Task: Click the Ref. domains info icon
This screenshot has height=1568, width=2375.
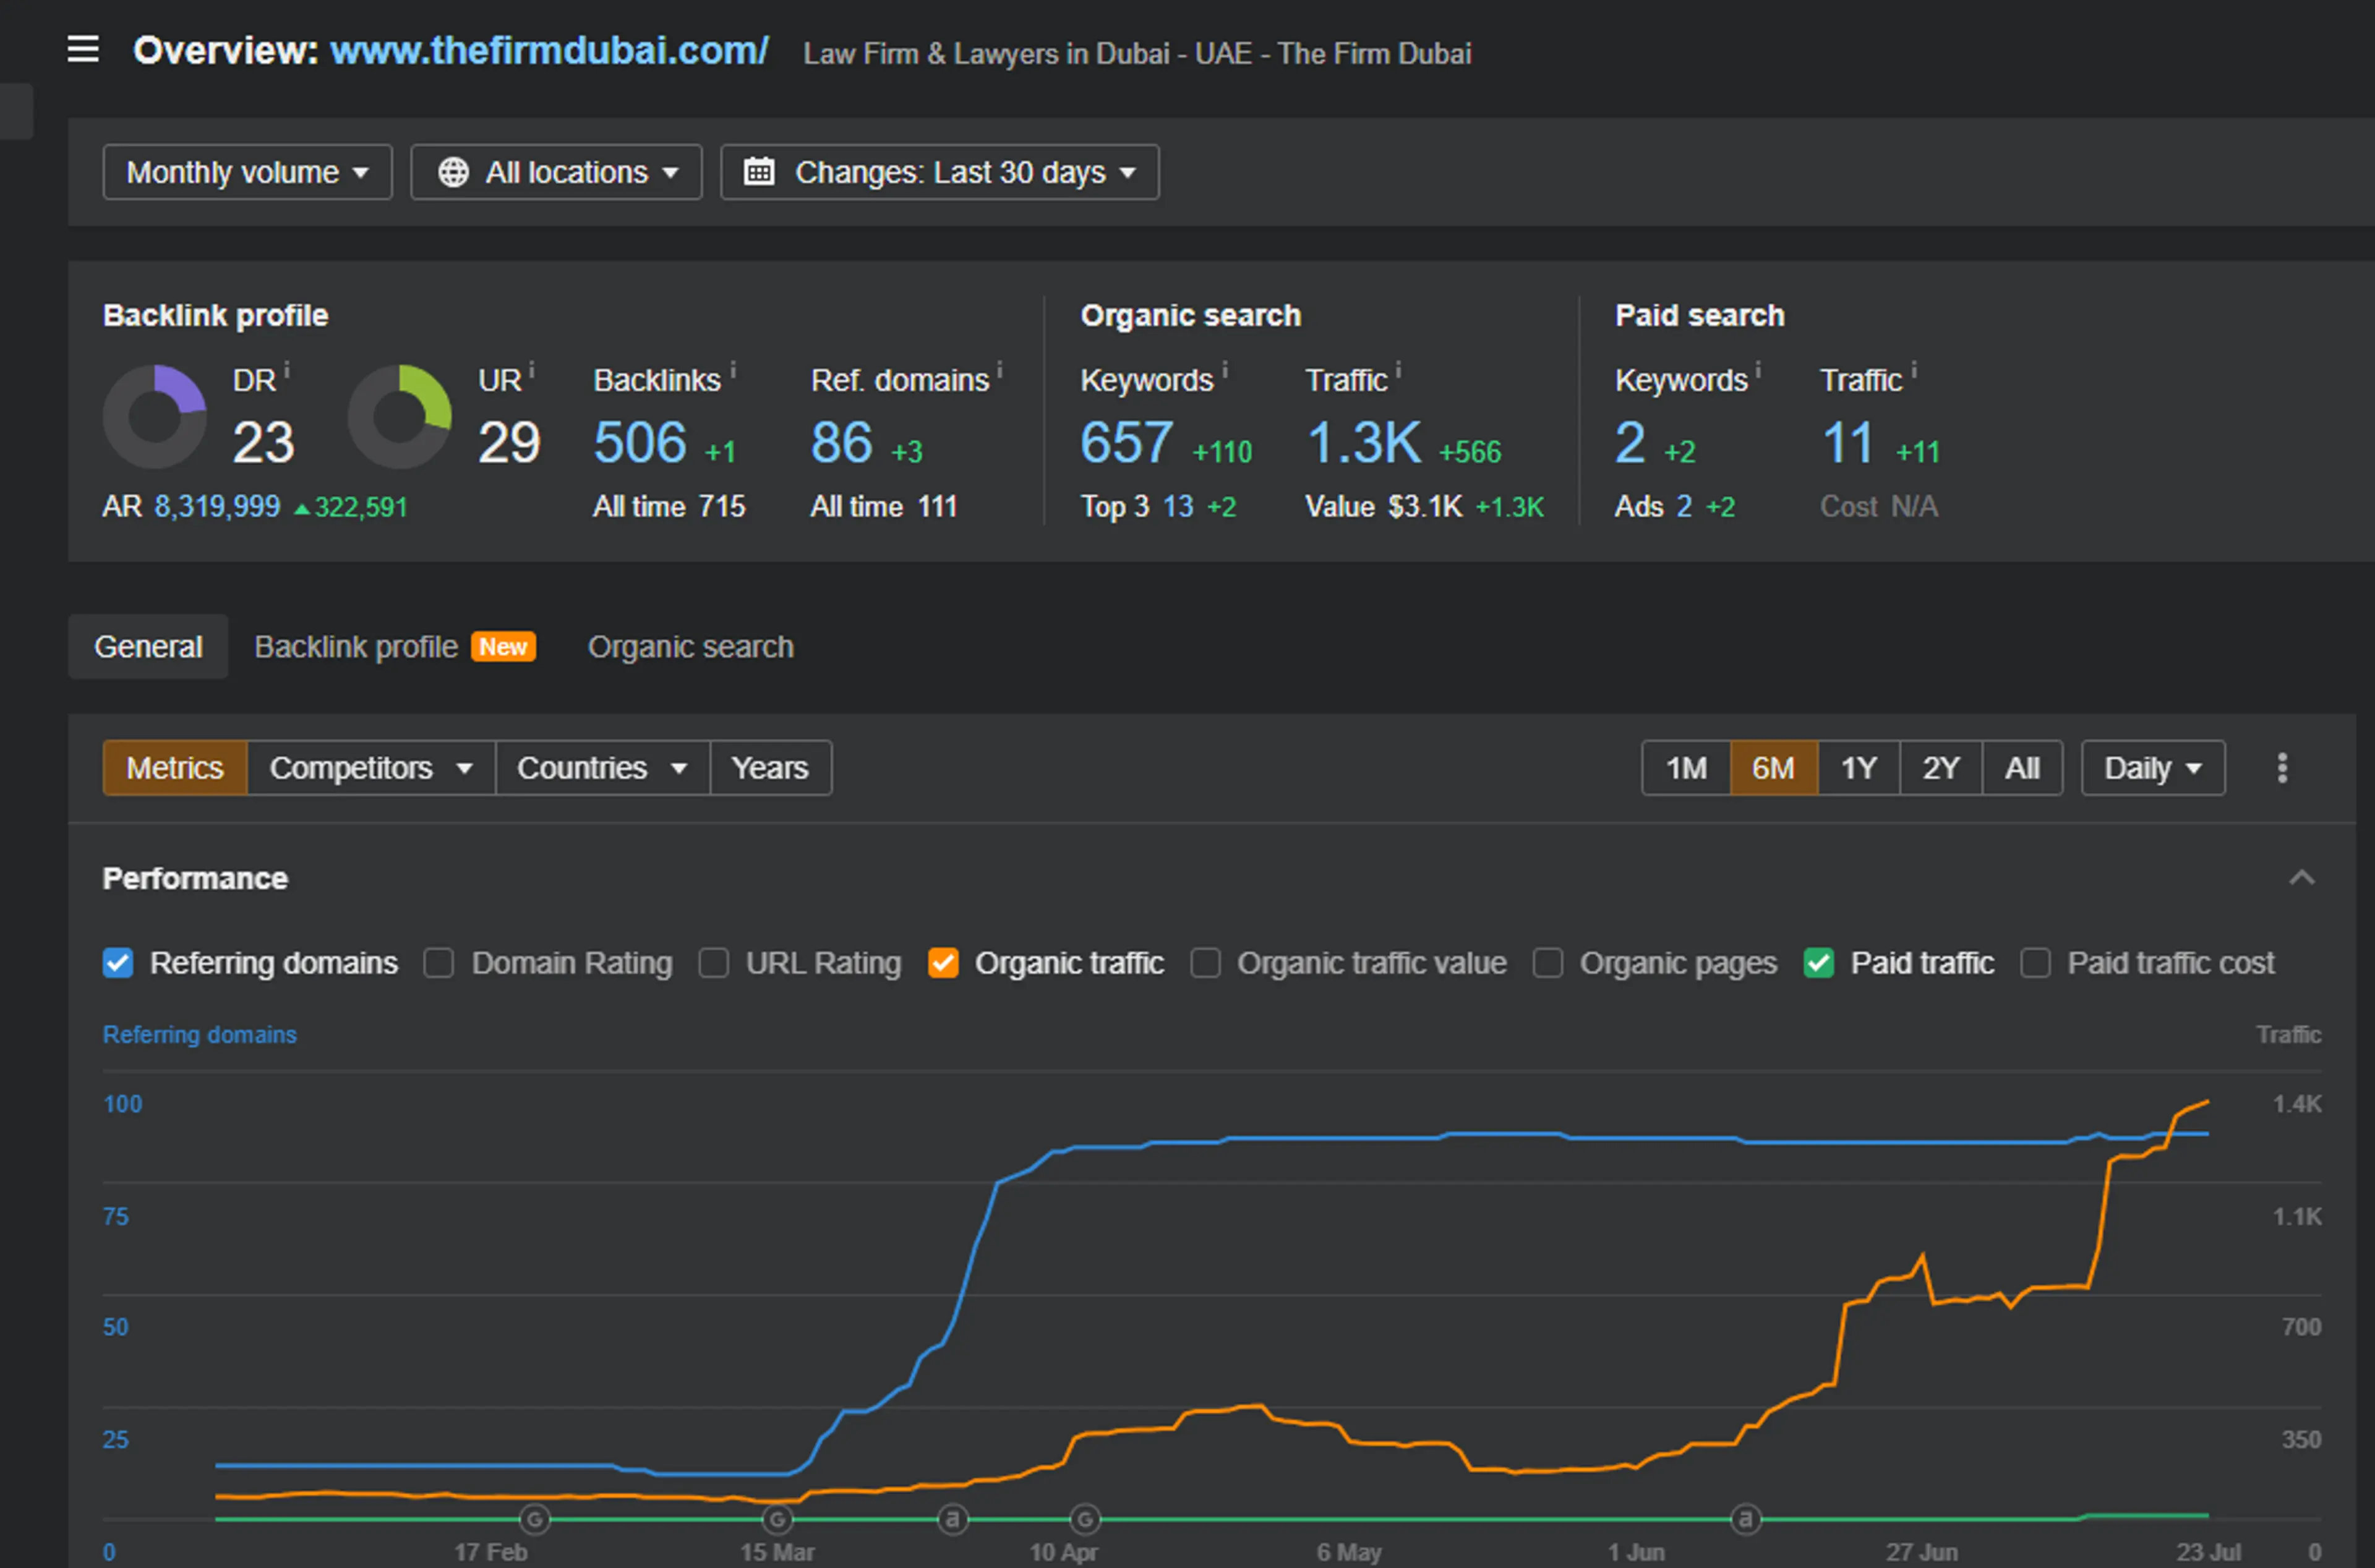Action: (x=1000, y=371)
